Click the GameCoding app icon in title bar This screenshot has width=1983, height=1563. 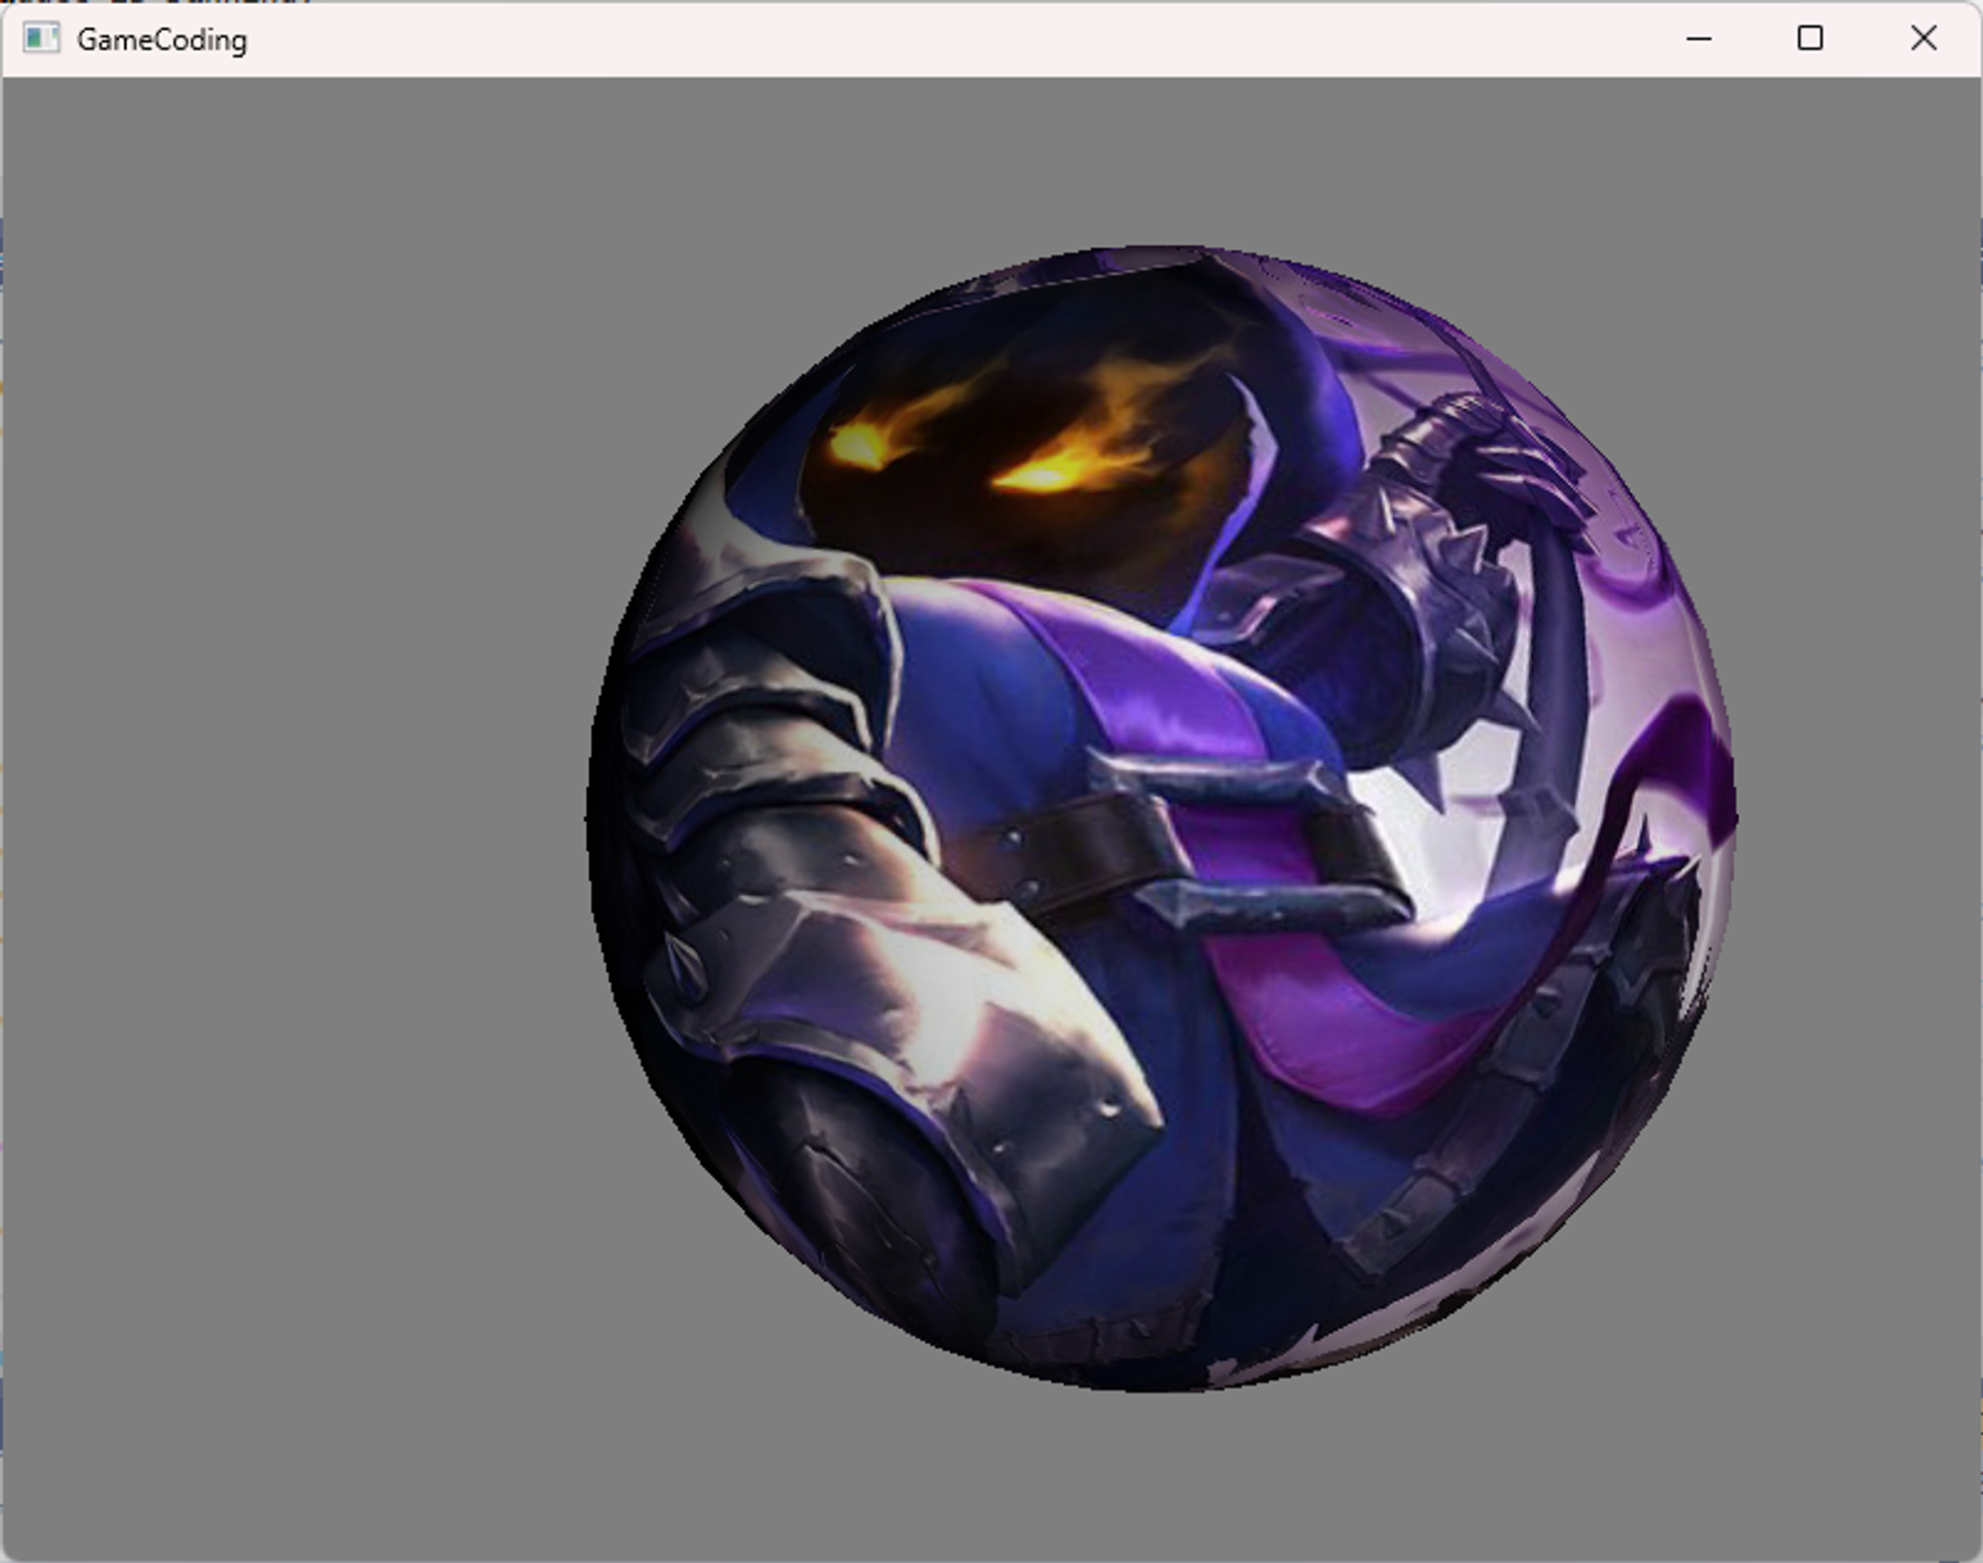click(41, 39)
